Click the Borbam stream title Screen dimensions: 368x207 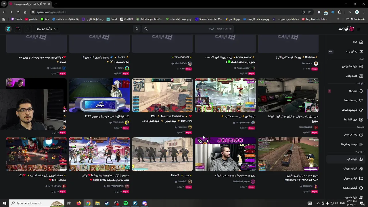pyautogui.click(x=297, y=57)
